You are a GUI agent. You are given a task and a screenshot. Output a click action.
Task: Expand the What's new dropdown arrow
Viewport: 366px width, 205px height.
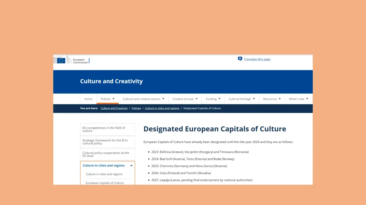coord(307,99)
